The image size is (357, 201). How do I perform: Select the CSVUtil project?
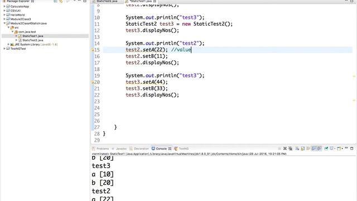click(x=16, y=11)
